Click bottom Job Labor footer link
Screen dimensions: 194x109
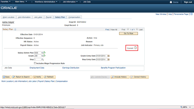click(32, 81)
